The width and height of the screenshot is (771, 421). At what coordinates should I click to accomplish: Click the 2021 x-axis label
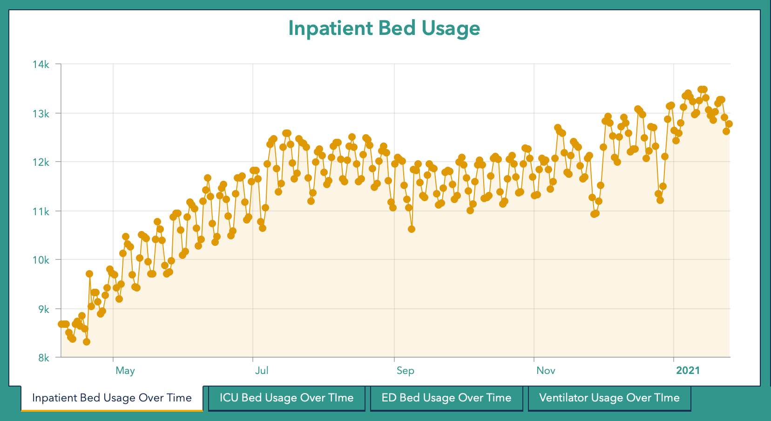click(x=688, y=371)
